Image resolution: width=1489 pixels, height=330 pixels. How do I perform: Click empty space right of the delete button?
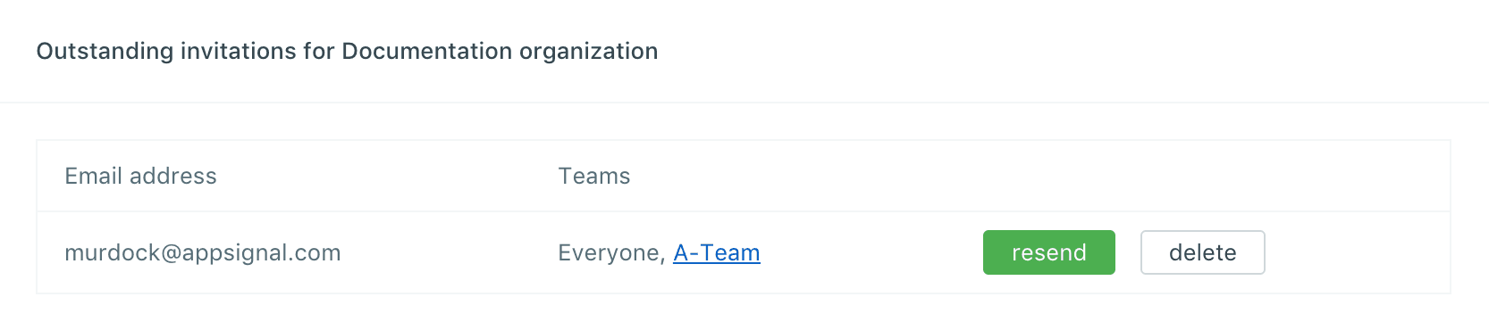pos(1357,252)
